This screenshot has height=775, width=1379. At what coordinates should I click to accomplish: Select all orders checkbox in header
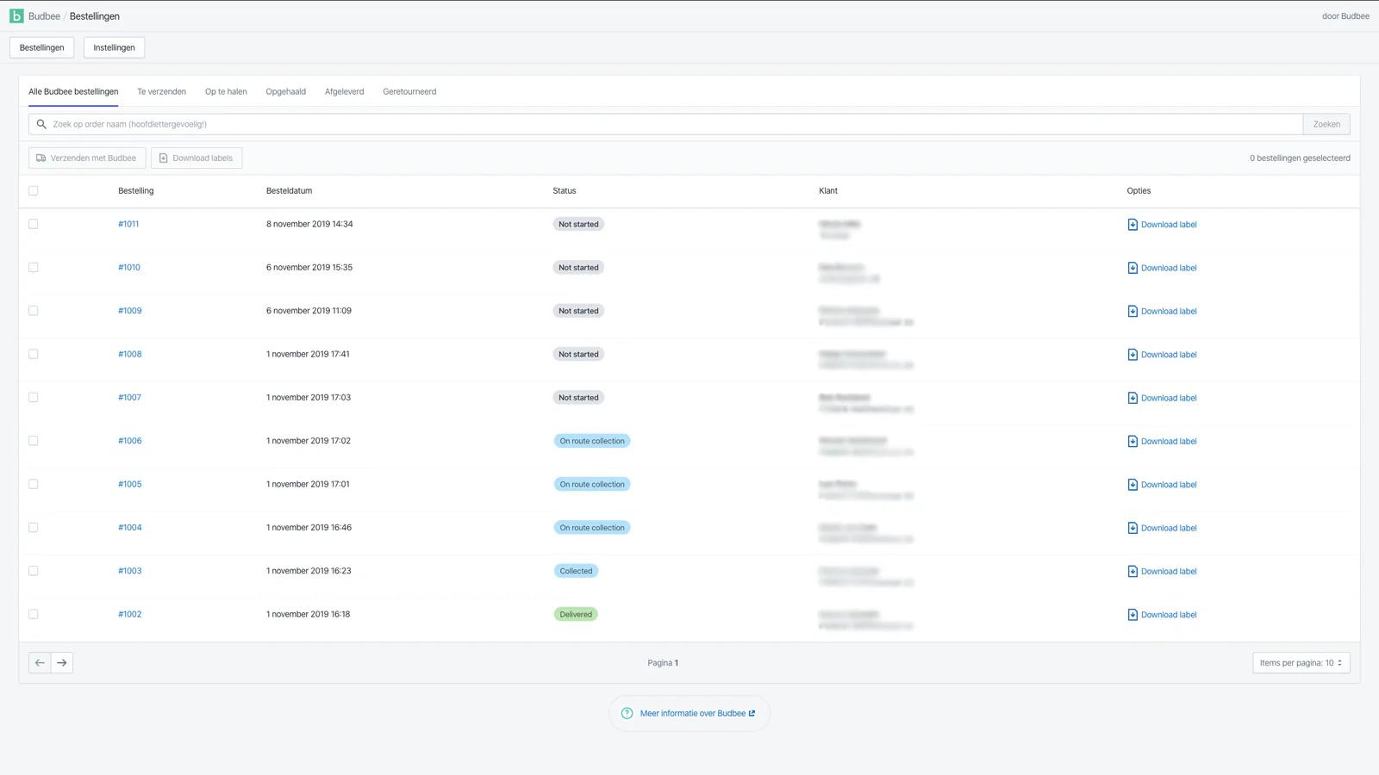click(34, 191)
